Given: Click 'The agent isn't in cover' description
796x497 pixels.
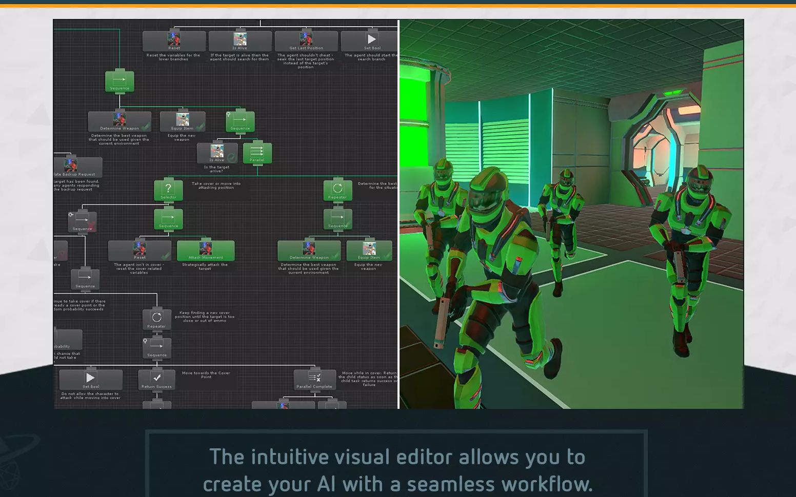Looking at the screenshot, I should (x=138, y=268).
